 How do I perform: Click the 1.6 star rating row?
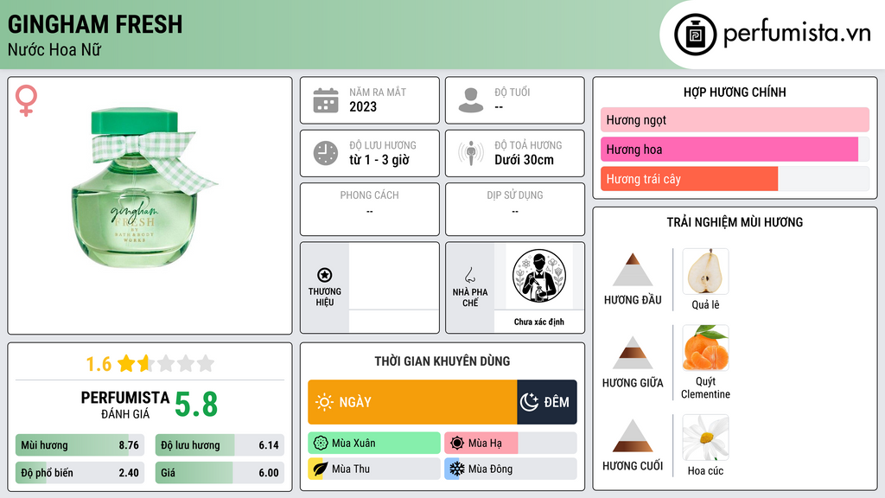[x=150, y=364]
